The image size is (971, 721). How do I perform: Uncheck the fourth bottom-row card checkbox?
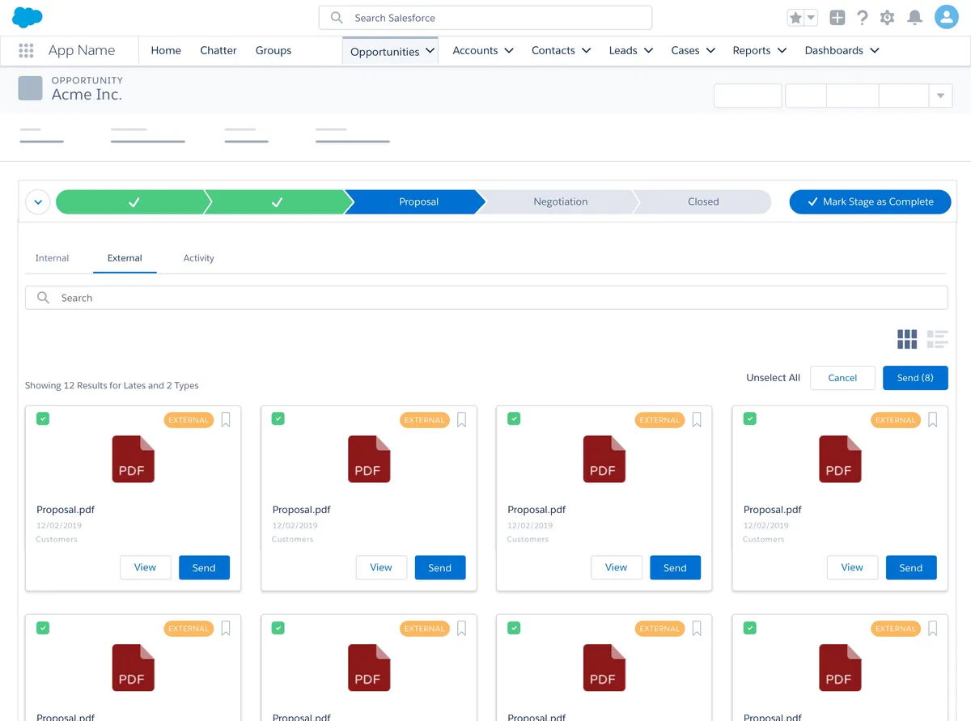750,627
